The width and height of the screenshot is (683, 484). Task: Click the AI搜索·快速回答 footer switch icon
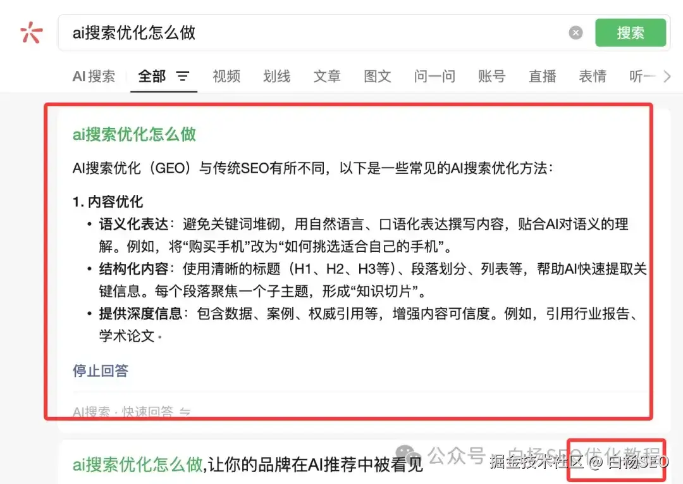[185, 412]
